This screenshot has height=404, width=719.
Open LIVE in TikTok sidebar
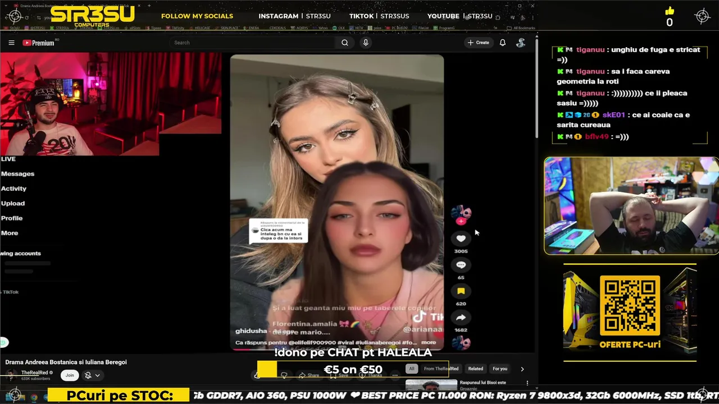[8, 159]
